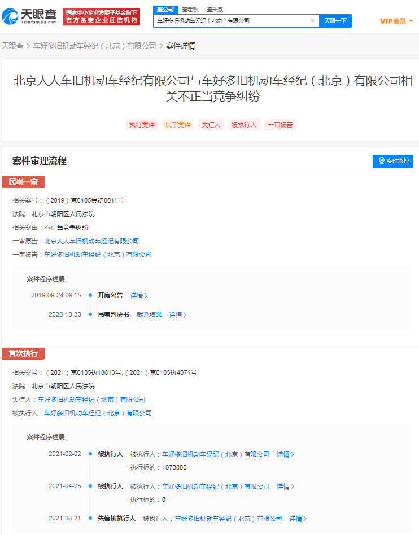
Task: Select 相关案由：不正当竞争纠纷 text
Action: (50, 227)
